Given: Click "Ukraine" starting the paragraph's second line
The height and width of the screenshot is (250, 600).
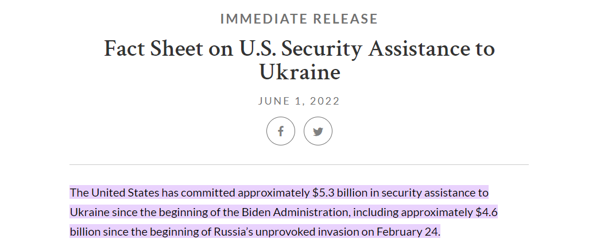Looking at the screenshot, I should point(89,212).
